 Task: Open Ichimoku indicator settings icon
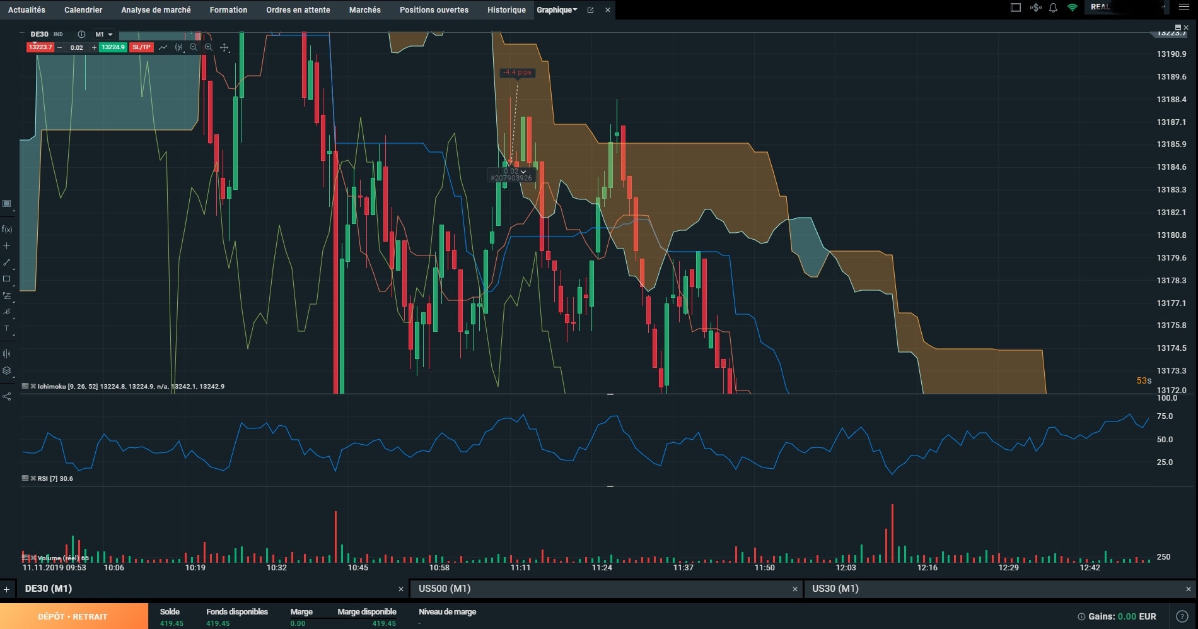click(25, 386)
